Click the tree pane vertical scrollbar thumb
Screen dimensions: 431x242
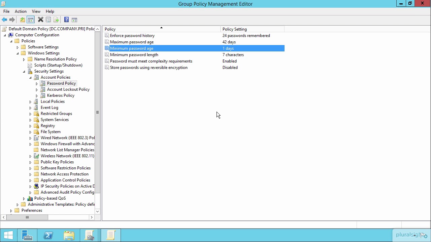click(x=97, y=112)
